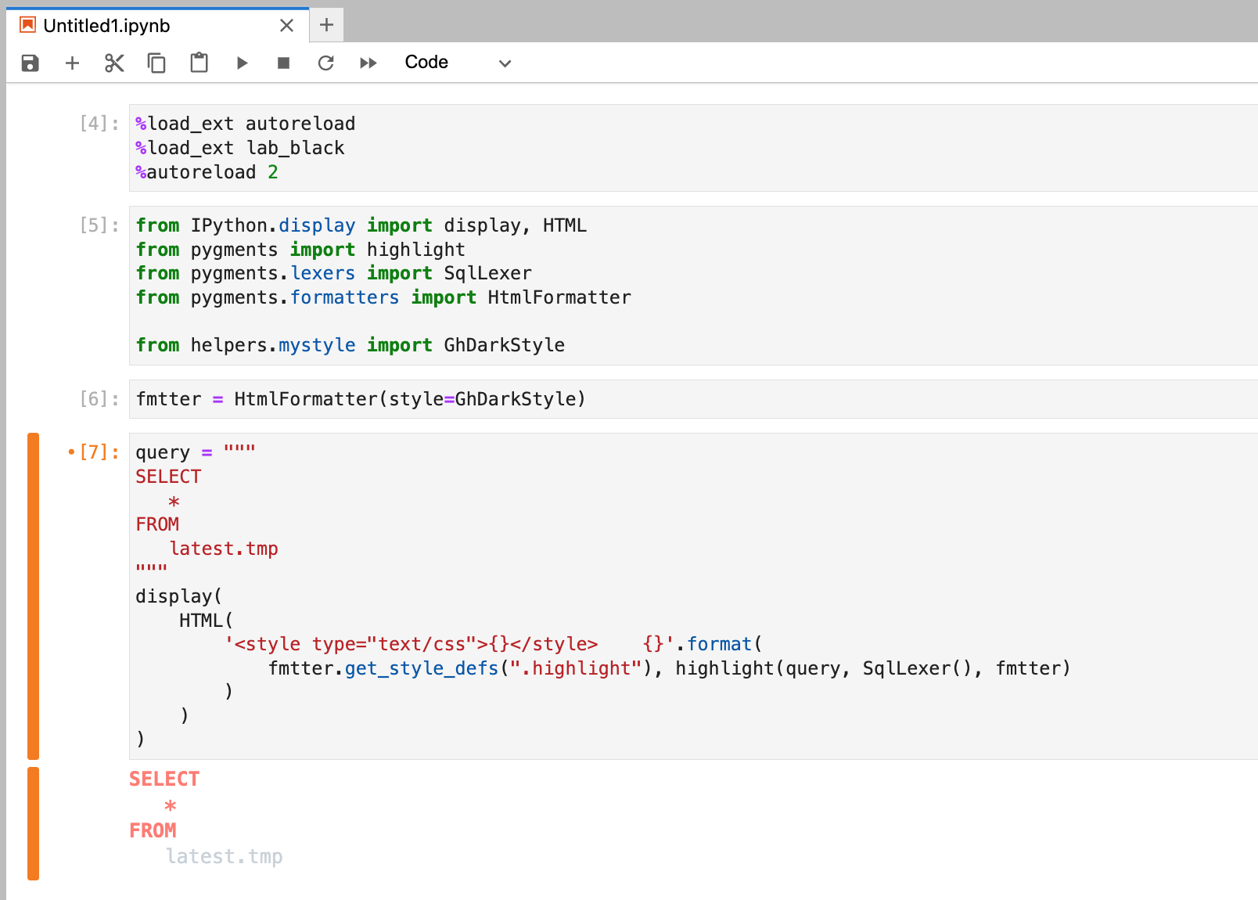Run the selected cell
Screen dimensions: 1258x900
(242, 63)
